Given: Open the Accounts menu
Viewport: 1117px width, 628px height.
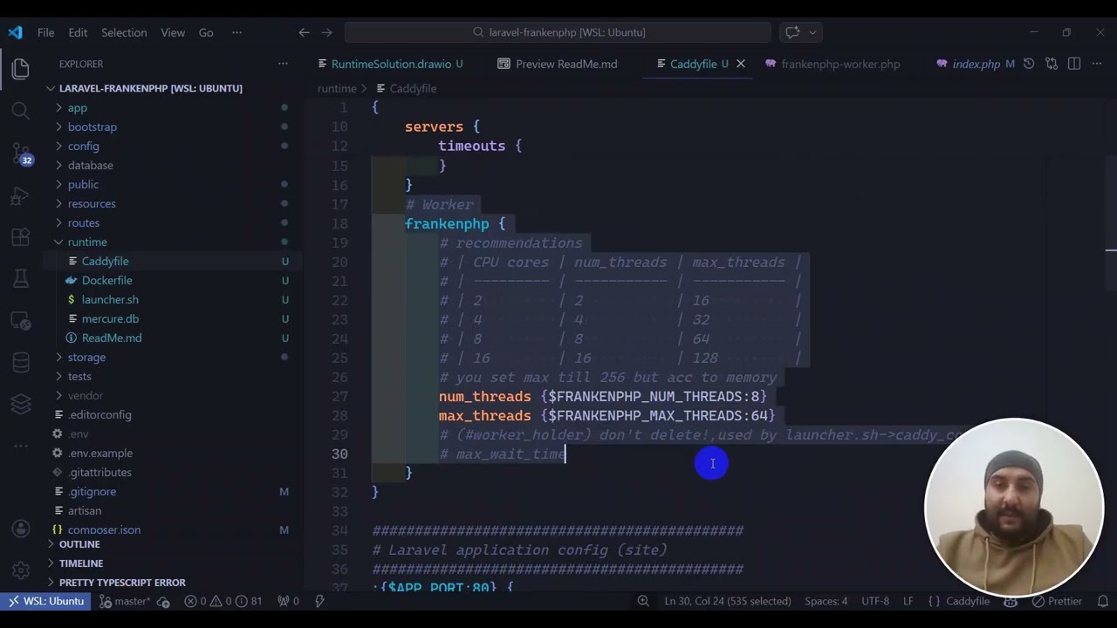Looking at the screenshot, I should (x=21, y=529).
